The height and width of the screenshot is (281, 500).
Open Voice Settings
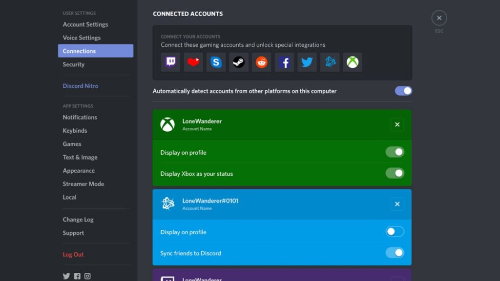click(81, 38)
